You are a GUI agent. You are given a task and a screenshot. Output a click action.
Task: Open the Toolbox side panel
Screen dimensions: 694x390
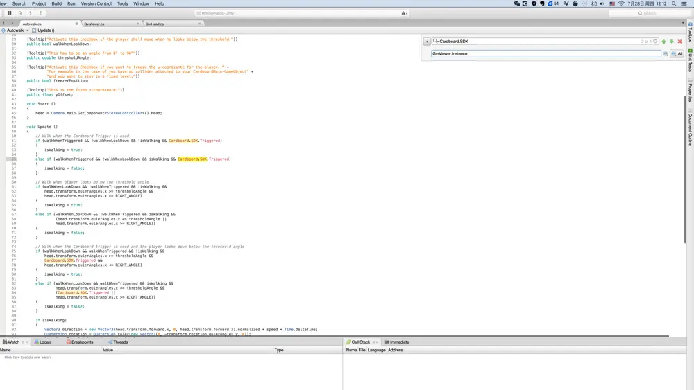click(x=690, y=32)
